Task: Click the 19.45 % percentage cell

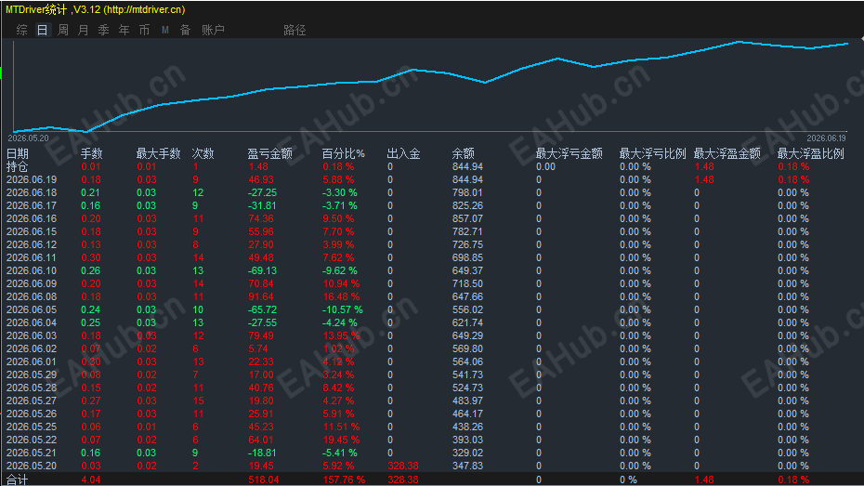Action: (x=341, y=440)
